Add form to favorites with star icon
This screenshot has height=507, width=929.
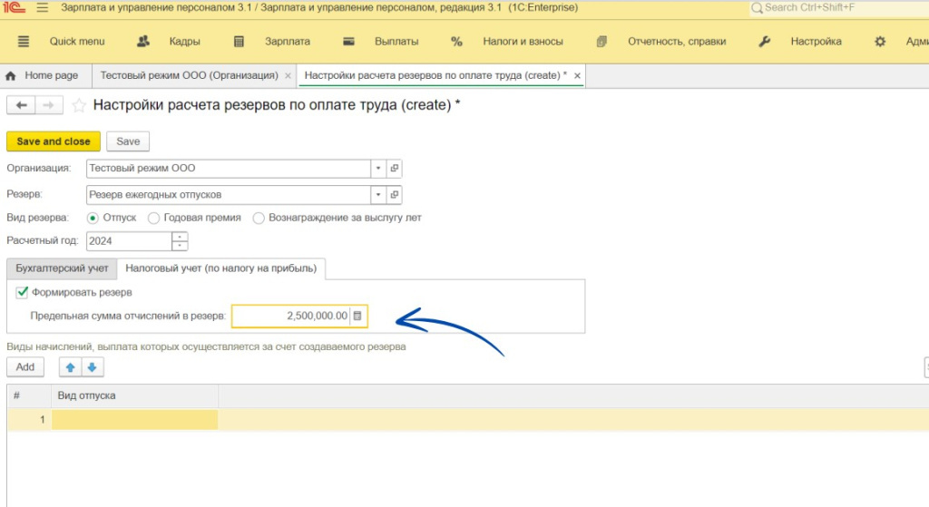(x=79, y=105)
